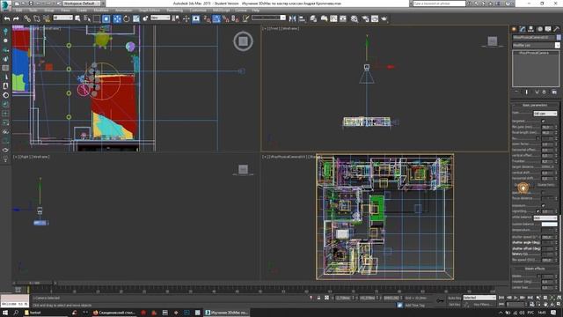
Task: Activate the Select and Scale tool
Action: 136,18
